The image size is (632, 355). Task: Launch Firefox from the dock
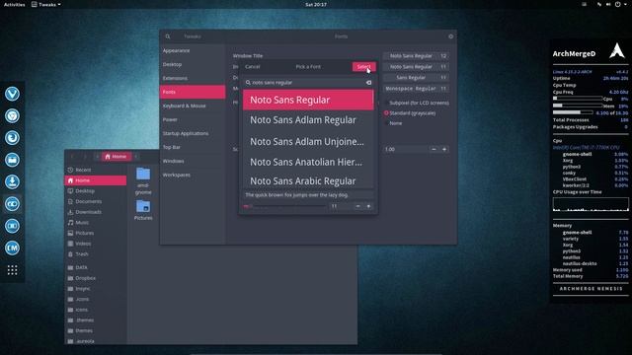[12, 138]
